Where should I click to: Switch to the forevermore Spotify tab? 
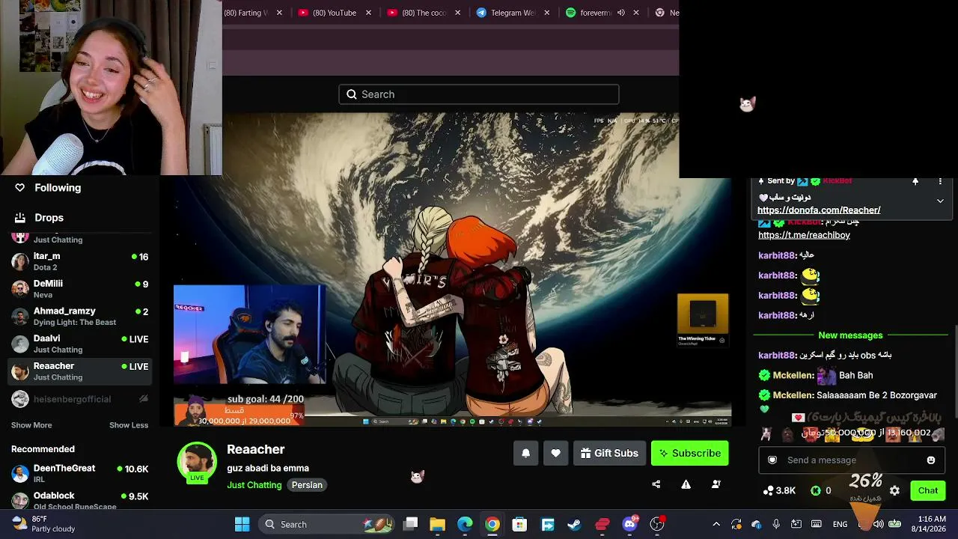coord(588,13)
